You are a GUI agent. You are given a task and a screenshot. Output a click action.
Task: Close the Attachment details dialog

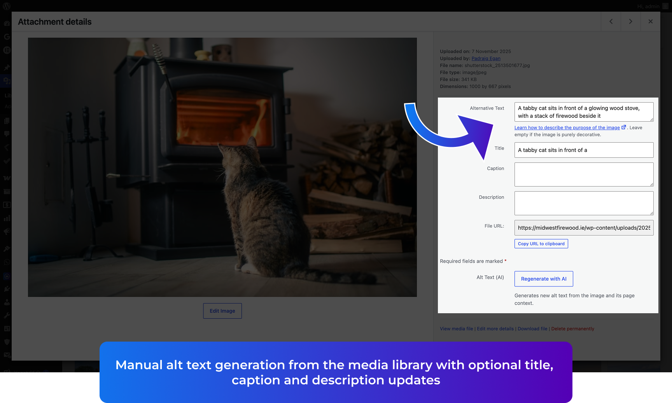[x=650, y=21]
